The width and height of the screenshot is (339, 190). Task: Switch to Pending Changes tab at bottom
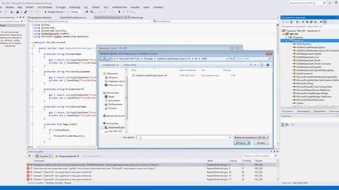point(54,183)
